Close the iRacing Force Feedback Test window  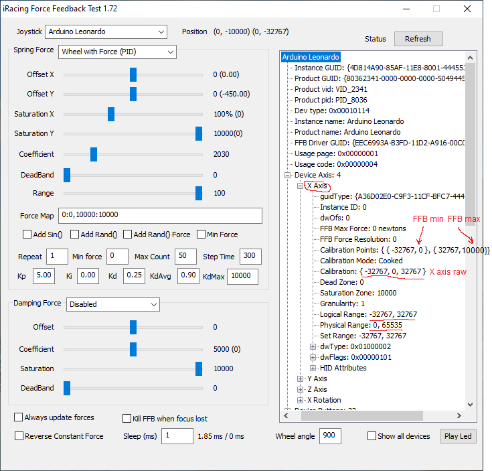[467, 9]
